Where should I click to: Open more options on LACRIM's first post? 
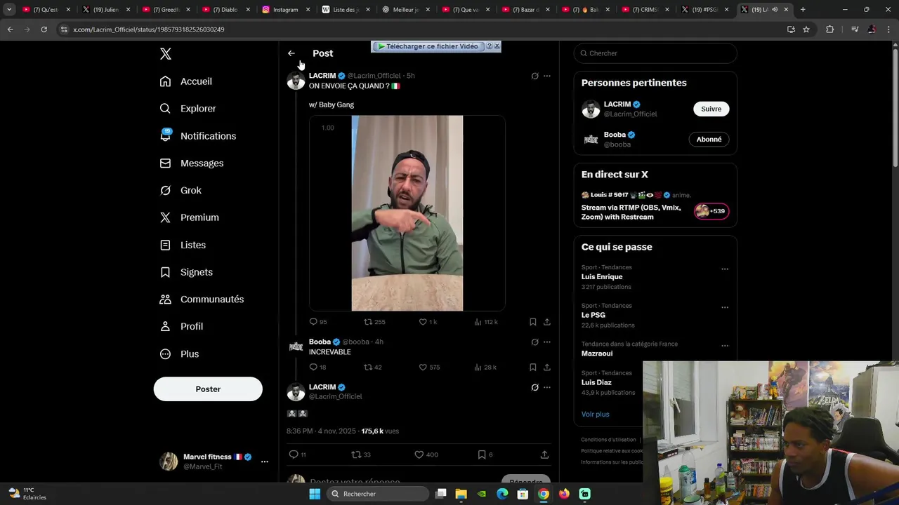click(x=547, y=76)
